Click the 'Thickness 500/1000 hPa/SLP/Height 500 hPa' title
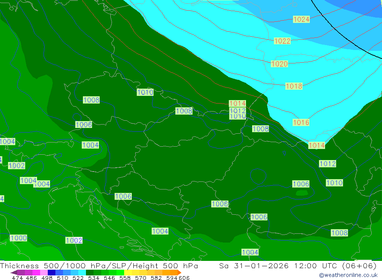Viewport: 382px width, 280px height. [99, 265]
